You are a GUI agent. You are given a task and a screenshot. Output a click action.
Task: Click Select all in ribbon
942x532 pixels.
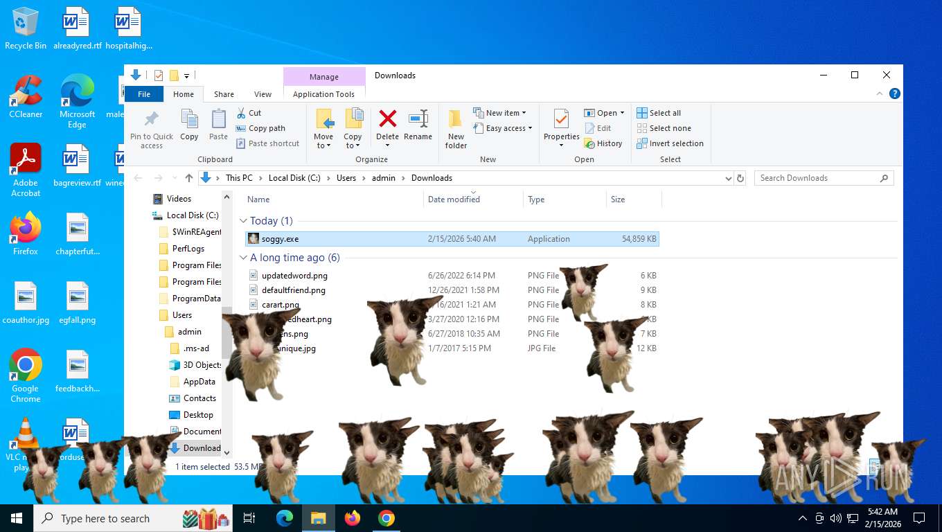(x=659, y=113)
